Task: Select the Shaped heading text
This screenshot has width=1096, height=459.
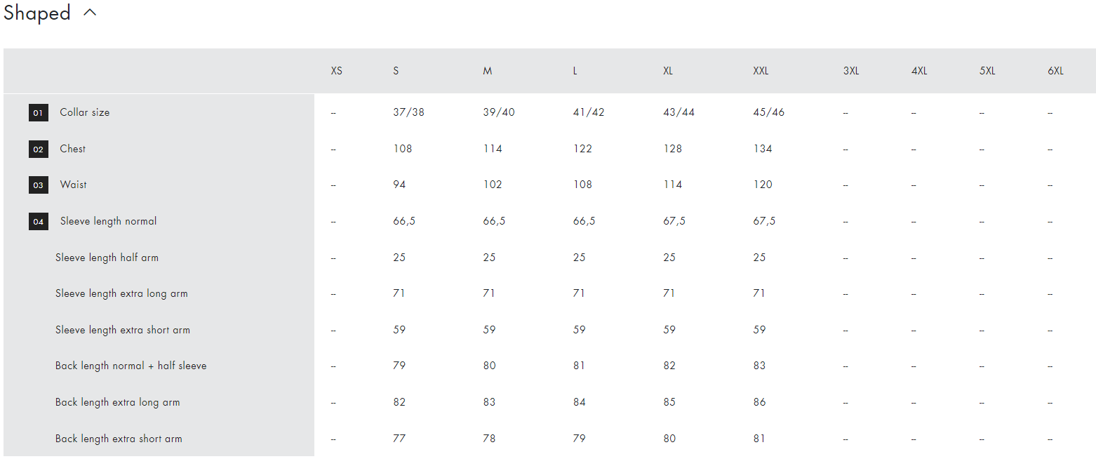Action: [37, 13]
